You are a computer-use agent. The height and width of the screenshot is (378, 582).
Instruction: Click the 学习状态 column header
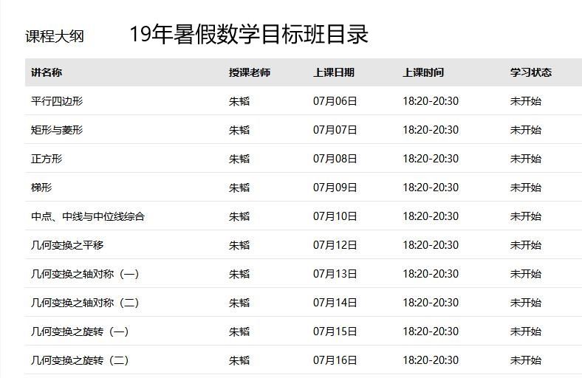pos(531,72)
